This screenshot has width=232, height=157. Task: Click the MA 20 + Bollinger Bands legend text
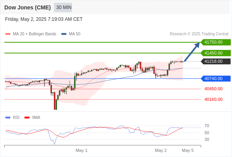coord(35,34)
